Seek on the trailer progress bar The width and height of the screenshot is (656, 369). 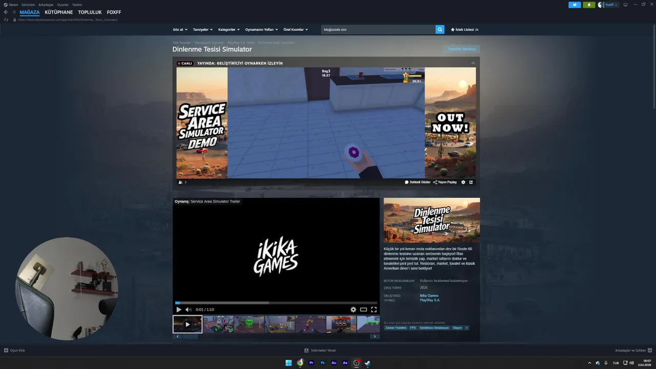click(276, 303)
